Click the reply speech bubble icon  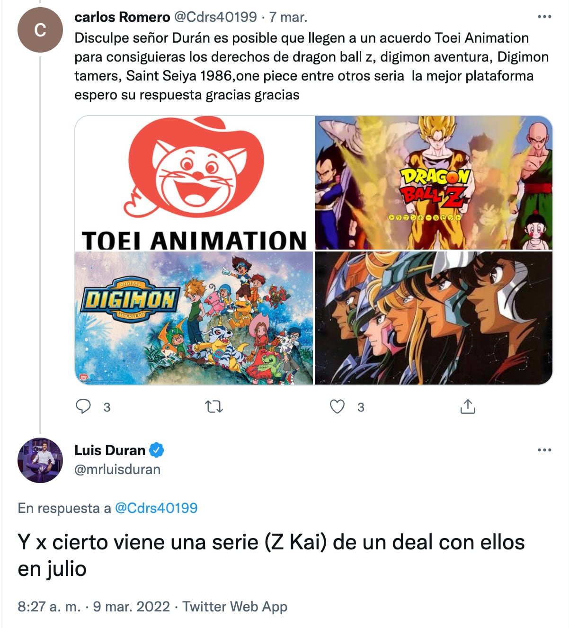(83, 407)
